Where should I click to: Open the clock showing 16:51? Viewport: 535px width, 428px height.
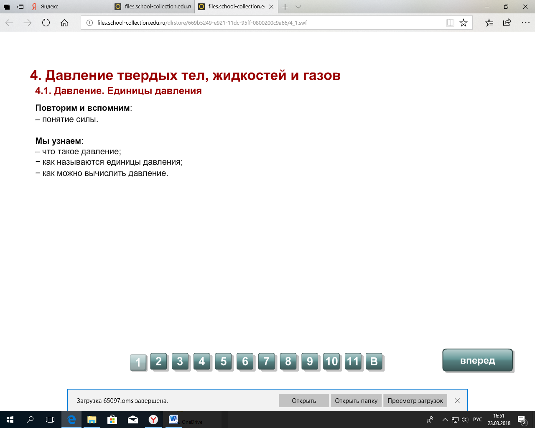tap(499, 420)
